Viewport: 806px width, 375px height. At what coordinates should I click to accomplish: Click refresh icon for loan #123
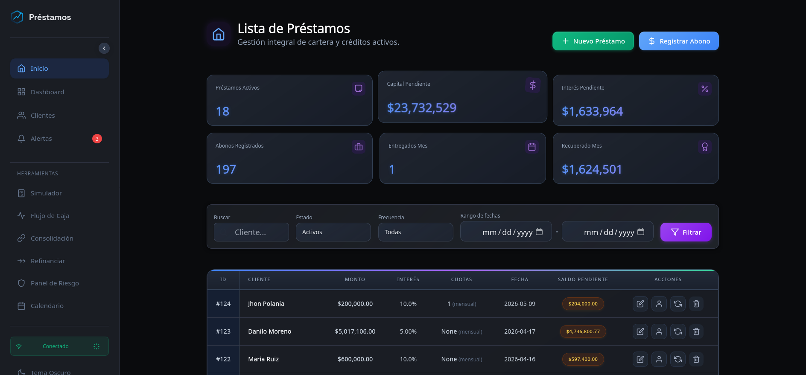(678, 331)
